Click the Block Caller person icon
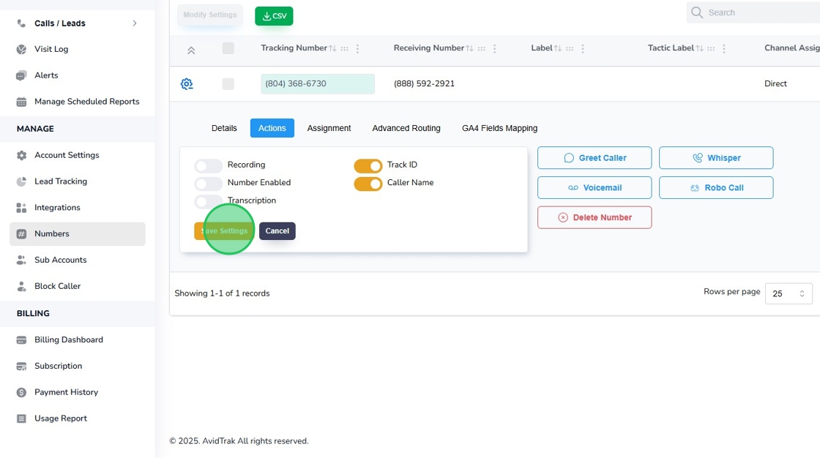The width and height of the screenshot is (820, 458). [x=21, y=286]
